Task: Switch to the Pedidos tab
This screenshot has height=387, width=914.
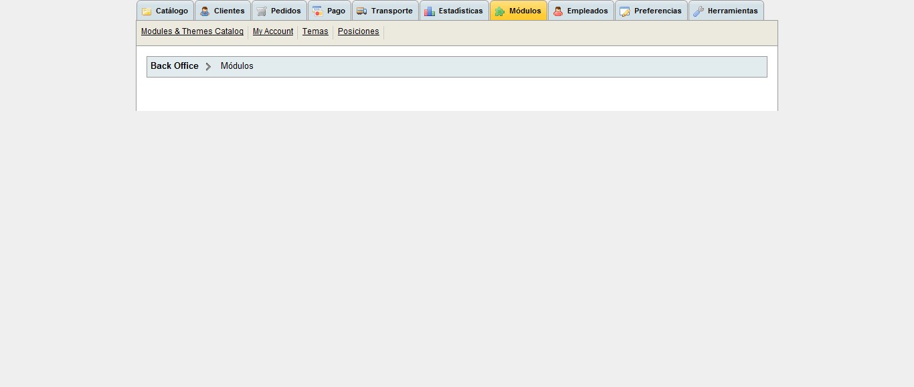Action: click(x=280, y=11)
